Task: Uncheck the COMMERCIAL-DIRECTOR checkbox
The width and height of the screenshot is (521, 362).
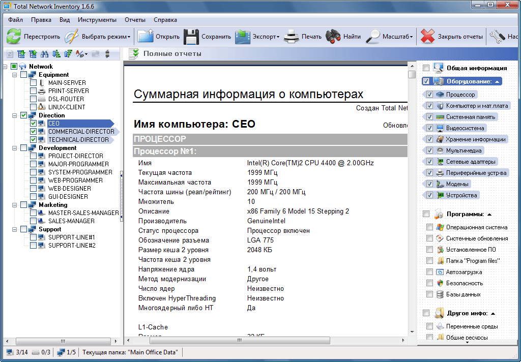Action: click(33, 132)
